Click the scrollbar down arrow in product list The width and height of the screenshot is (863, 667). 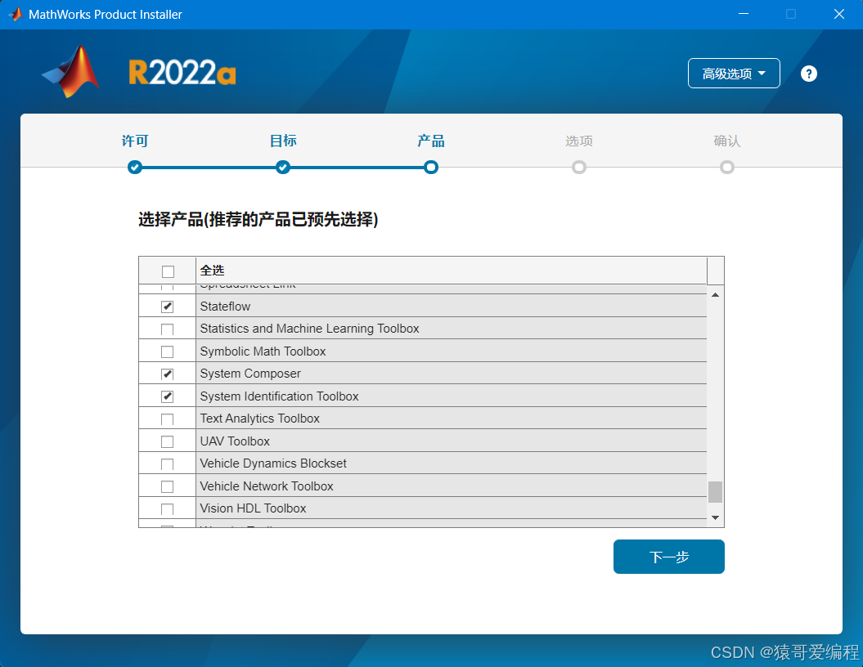tap(716, 517)
